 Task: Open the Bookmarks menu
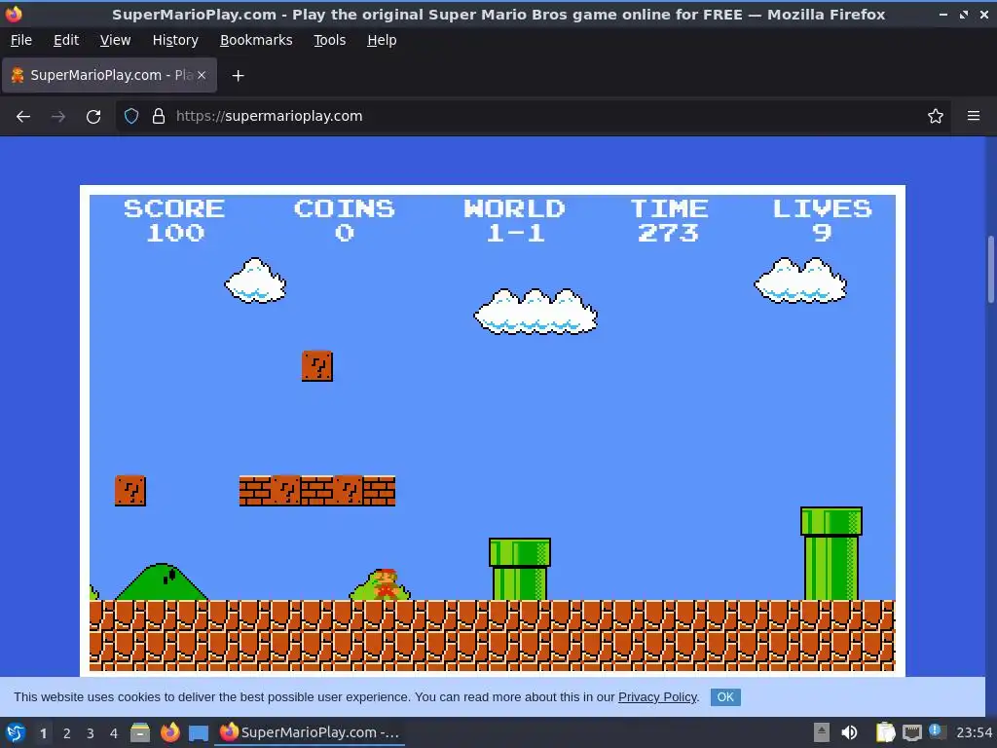[x=256, y=40]
